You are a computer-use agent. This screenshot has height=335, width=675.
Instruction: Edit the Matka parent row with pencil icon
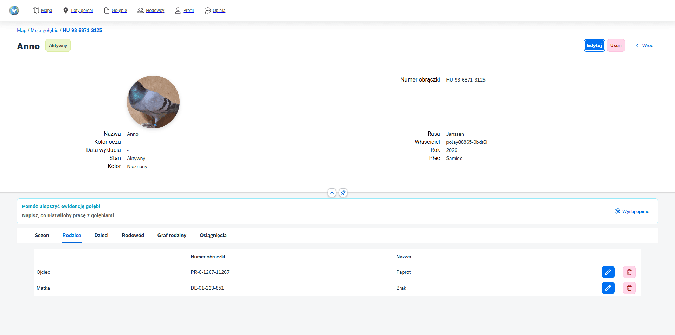608,288
